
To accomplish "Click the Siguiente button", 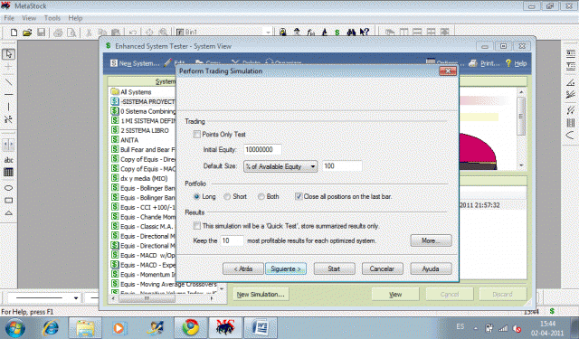I will (x=286, y=268).
